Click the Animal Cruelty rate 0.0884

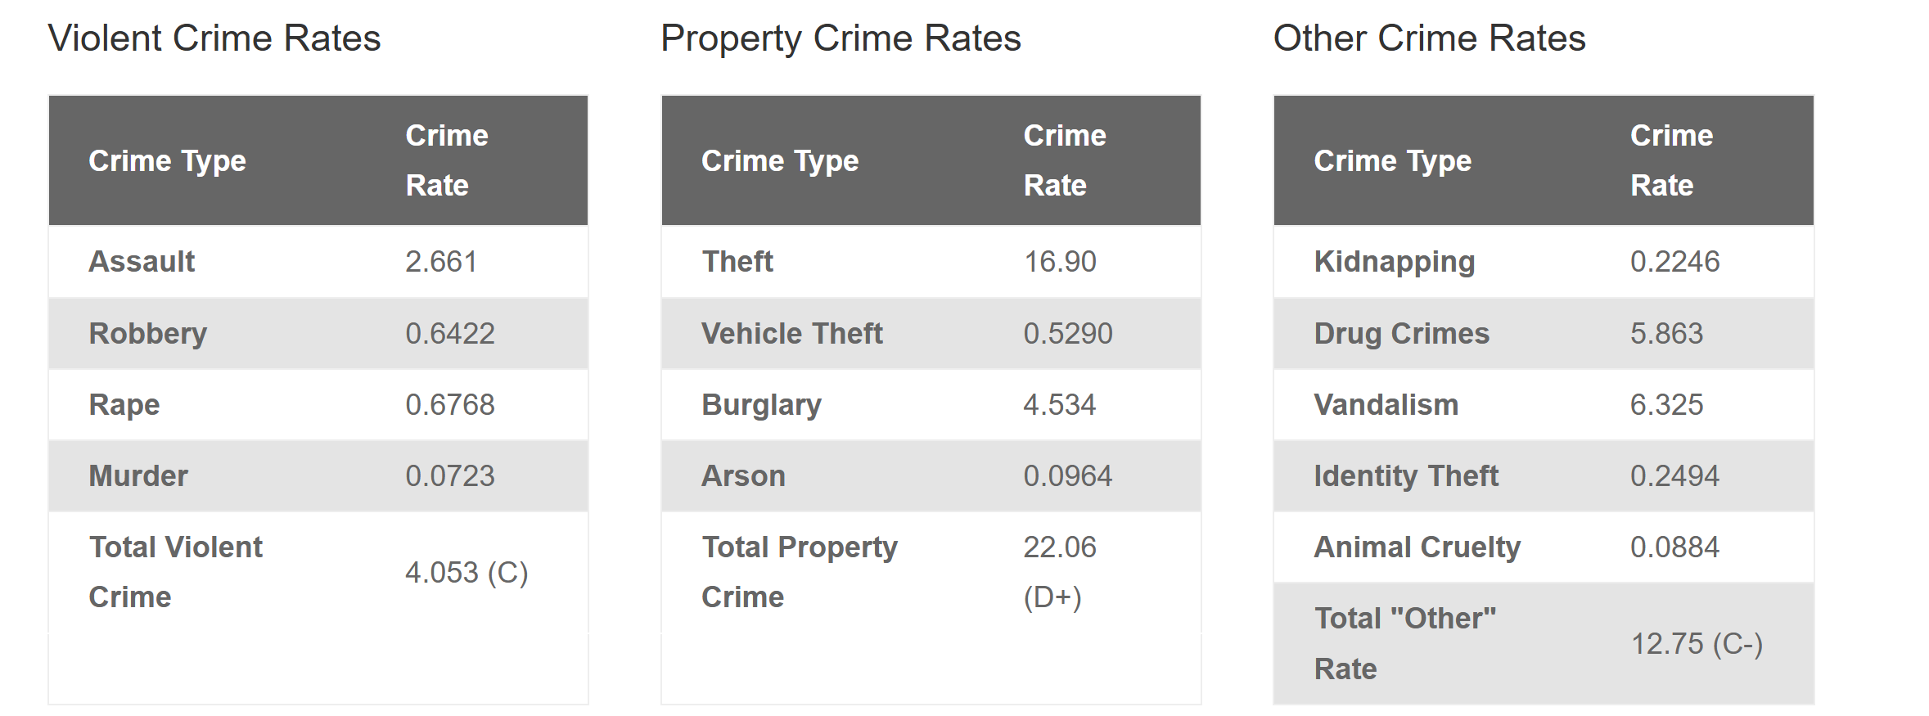pos(1674,547)
